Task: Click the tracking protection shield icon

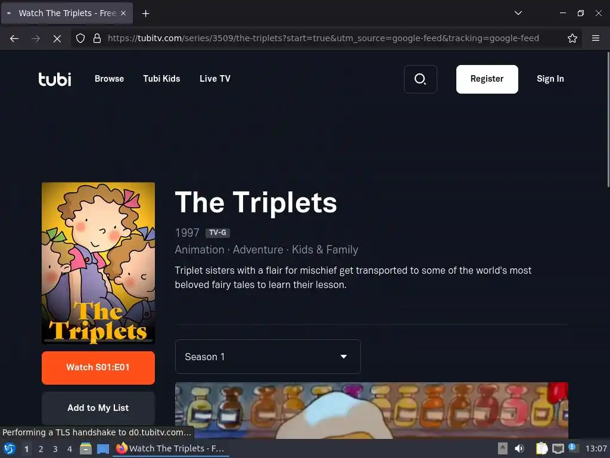Action: click(x=80, y=38)
